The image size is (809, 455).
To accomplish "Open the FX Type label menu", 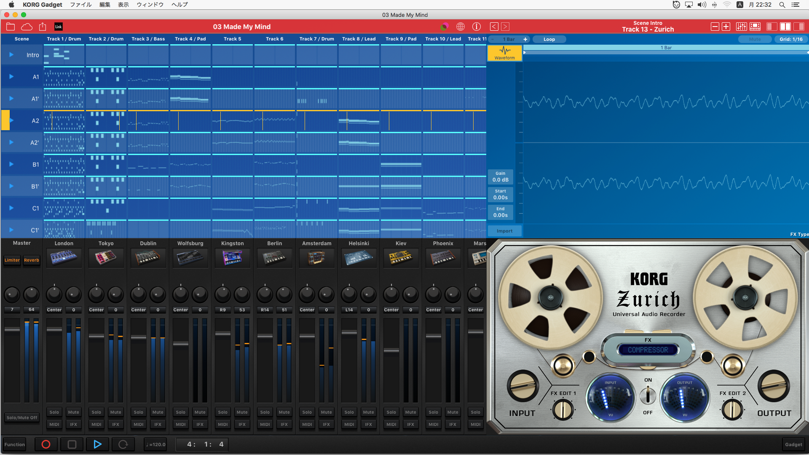I will tap(799, 234).
